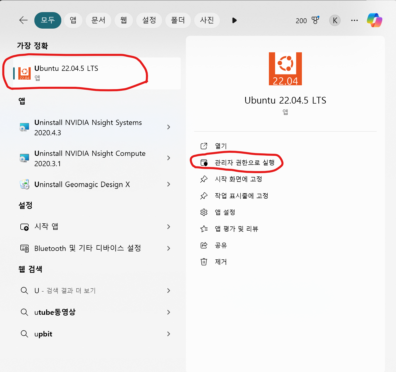Expand the utube동영상 suggestion chevron
This screenshot has width=396, height=372.
coord(169,312)
